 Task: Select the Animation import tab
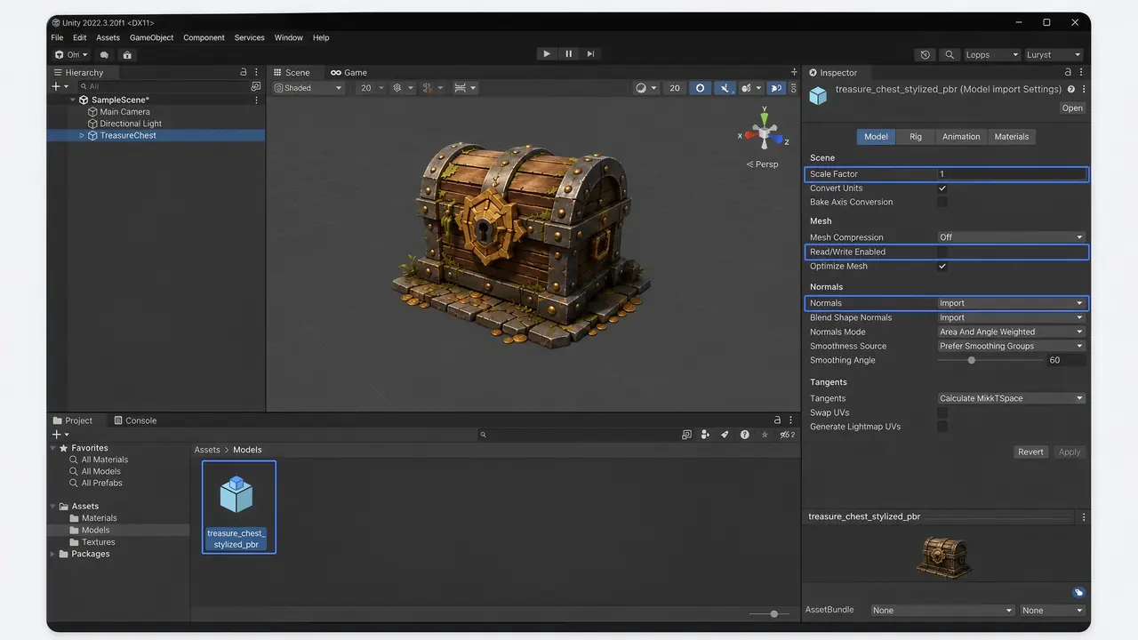click(x=961, y=137)
